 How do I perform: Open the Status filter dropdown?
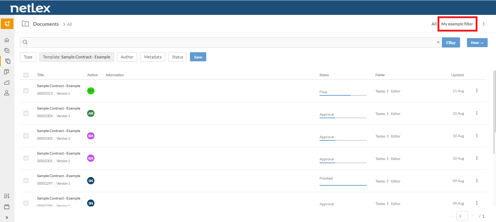(178, 57)
